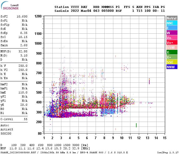
Task: Click the 1280 km height axis label
Action: [38, 16]
